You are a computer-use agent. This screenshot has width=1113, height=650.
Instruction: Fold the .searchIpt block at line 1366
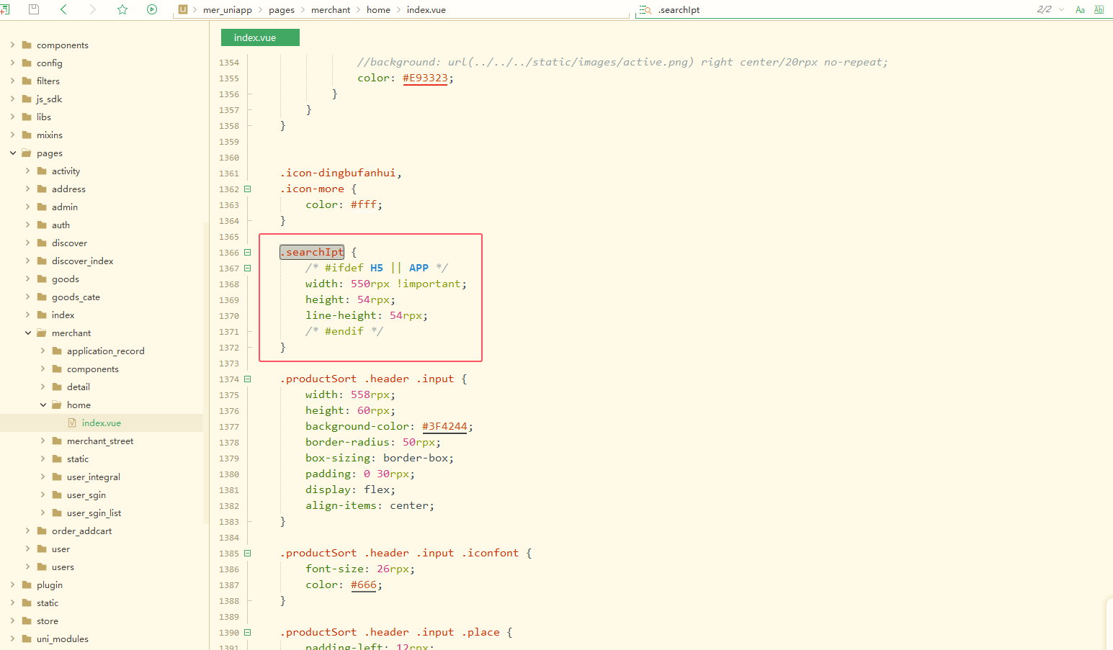point(247,252)
